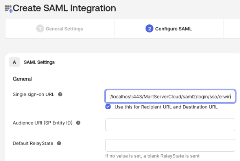Click help icon next to Single sign-on URL
This screenshot has height=161, width=240.
coord(60,94)
